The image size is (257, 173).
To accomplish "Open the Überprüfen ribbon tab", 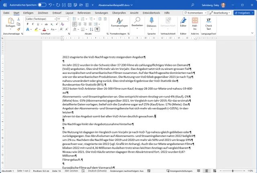I will [119, 13].
